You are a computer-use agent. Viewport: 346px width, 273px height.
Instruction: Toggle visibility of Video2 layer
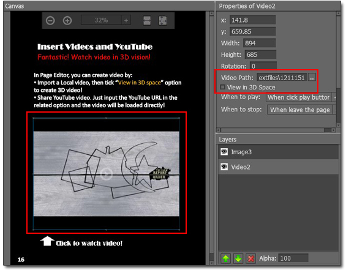point(224,166)
